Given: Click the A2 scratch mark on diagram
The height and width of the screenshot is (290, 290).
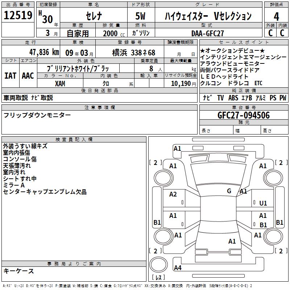Looking at the screenshot, I should pos(173,194).
